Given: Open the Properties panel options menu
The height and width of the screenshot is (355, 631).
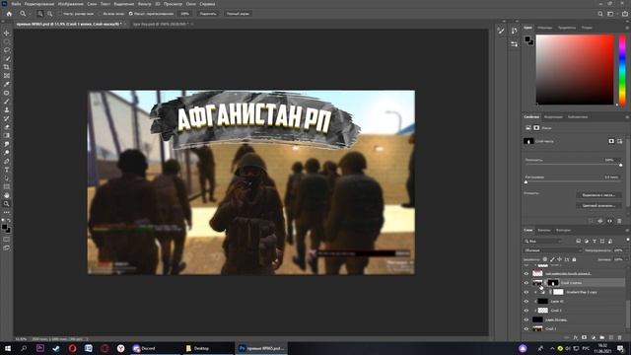Looking at the screenshot, I should point(627,117).
